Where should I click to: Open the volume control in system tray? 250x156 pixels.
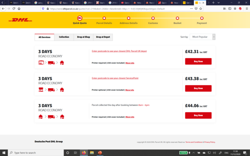pos(214,153)
